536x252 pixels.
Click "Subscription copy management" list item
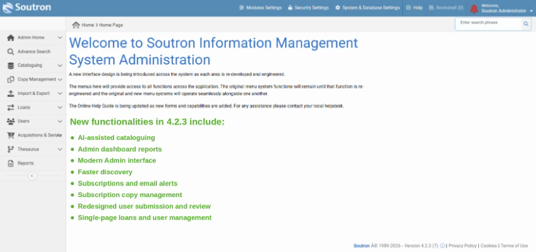(x=130, y=195)
